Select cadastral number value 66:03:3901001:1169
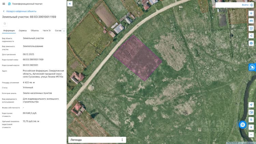Viewport: 256px width, 144px height. [33, 60]
